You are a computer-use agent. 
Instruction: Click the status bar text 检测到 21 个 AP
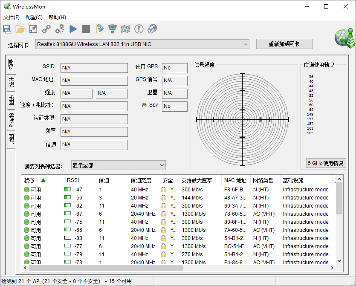pos(20,281)
